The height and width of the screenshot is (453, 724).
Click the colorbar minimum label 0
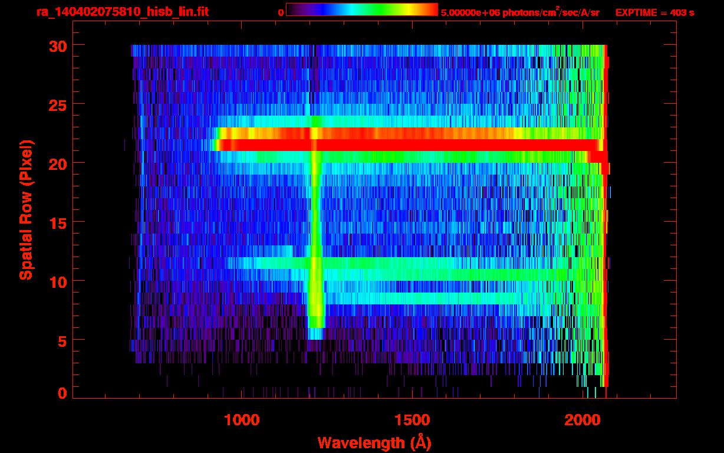point(281,12)
